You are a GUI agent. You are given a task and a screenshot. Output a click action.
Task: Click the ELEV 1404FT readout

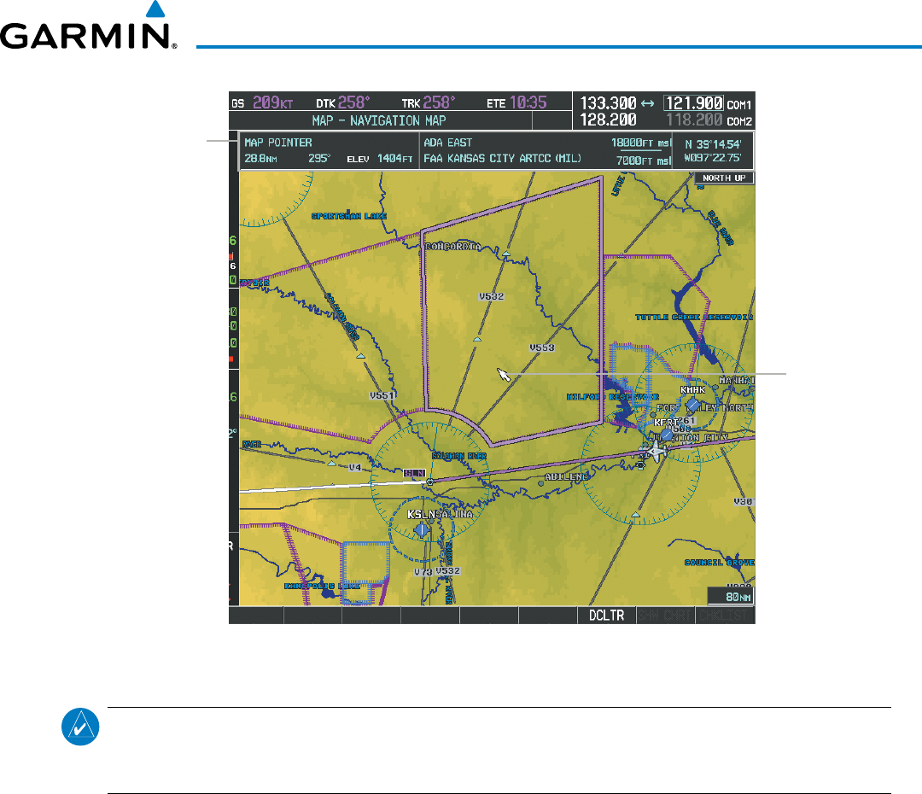[x=379, y=159]
